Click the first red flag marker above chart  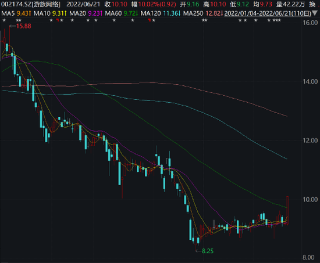coord(58,20)
